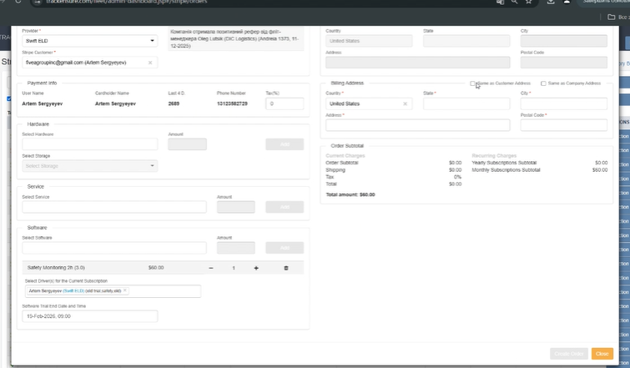The width and height of the screenshot is (630, 368).
Task: Click Artem Sergyeyev under Cardholder Name
Action: [x=115, y=103]
